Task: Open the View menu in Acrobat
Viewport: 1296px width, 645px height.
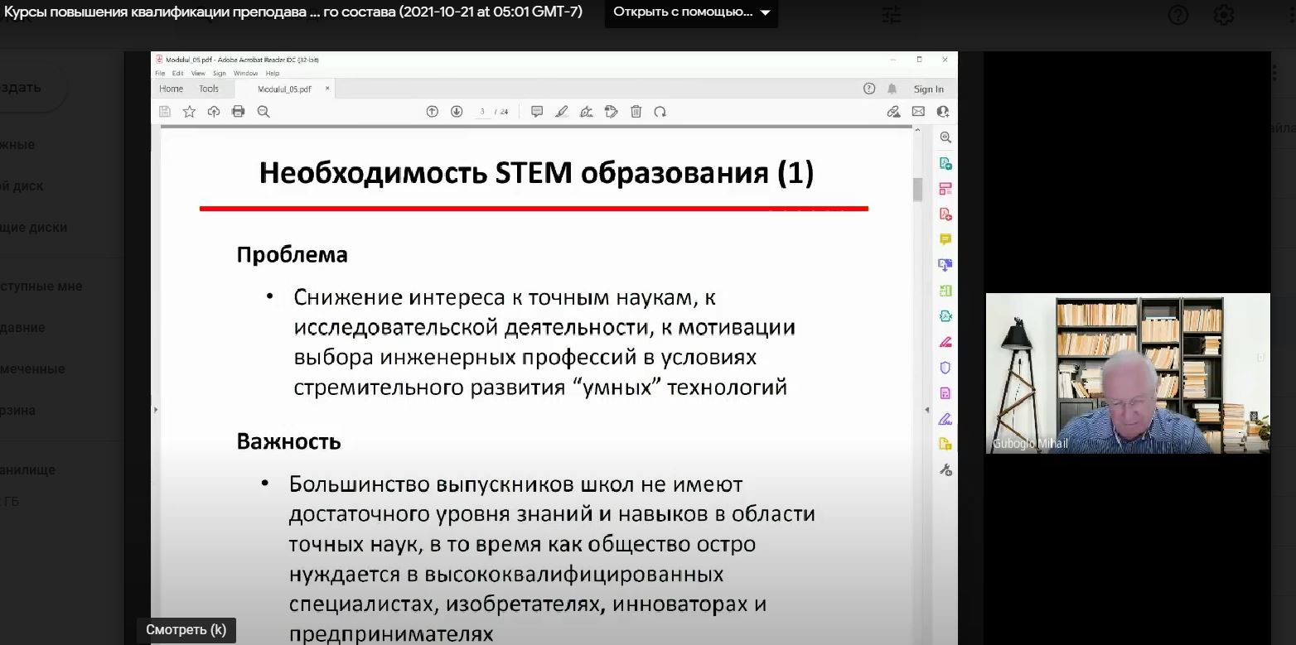Action: (x=198, y=74)
